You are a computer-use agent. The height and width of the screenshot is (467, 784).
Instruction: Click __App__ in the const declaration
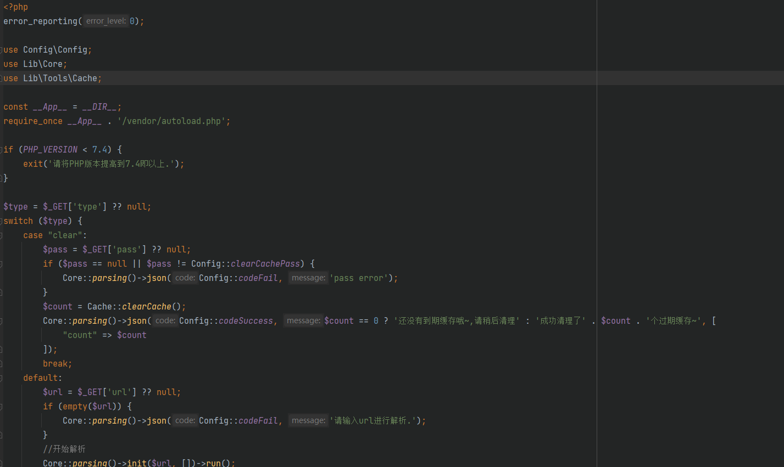[50, 107]
